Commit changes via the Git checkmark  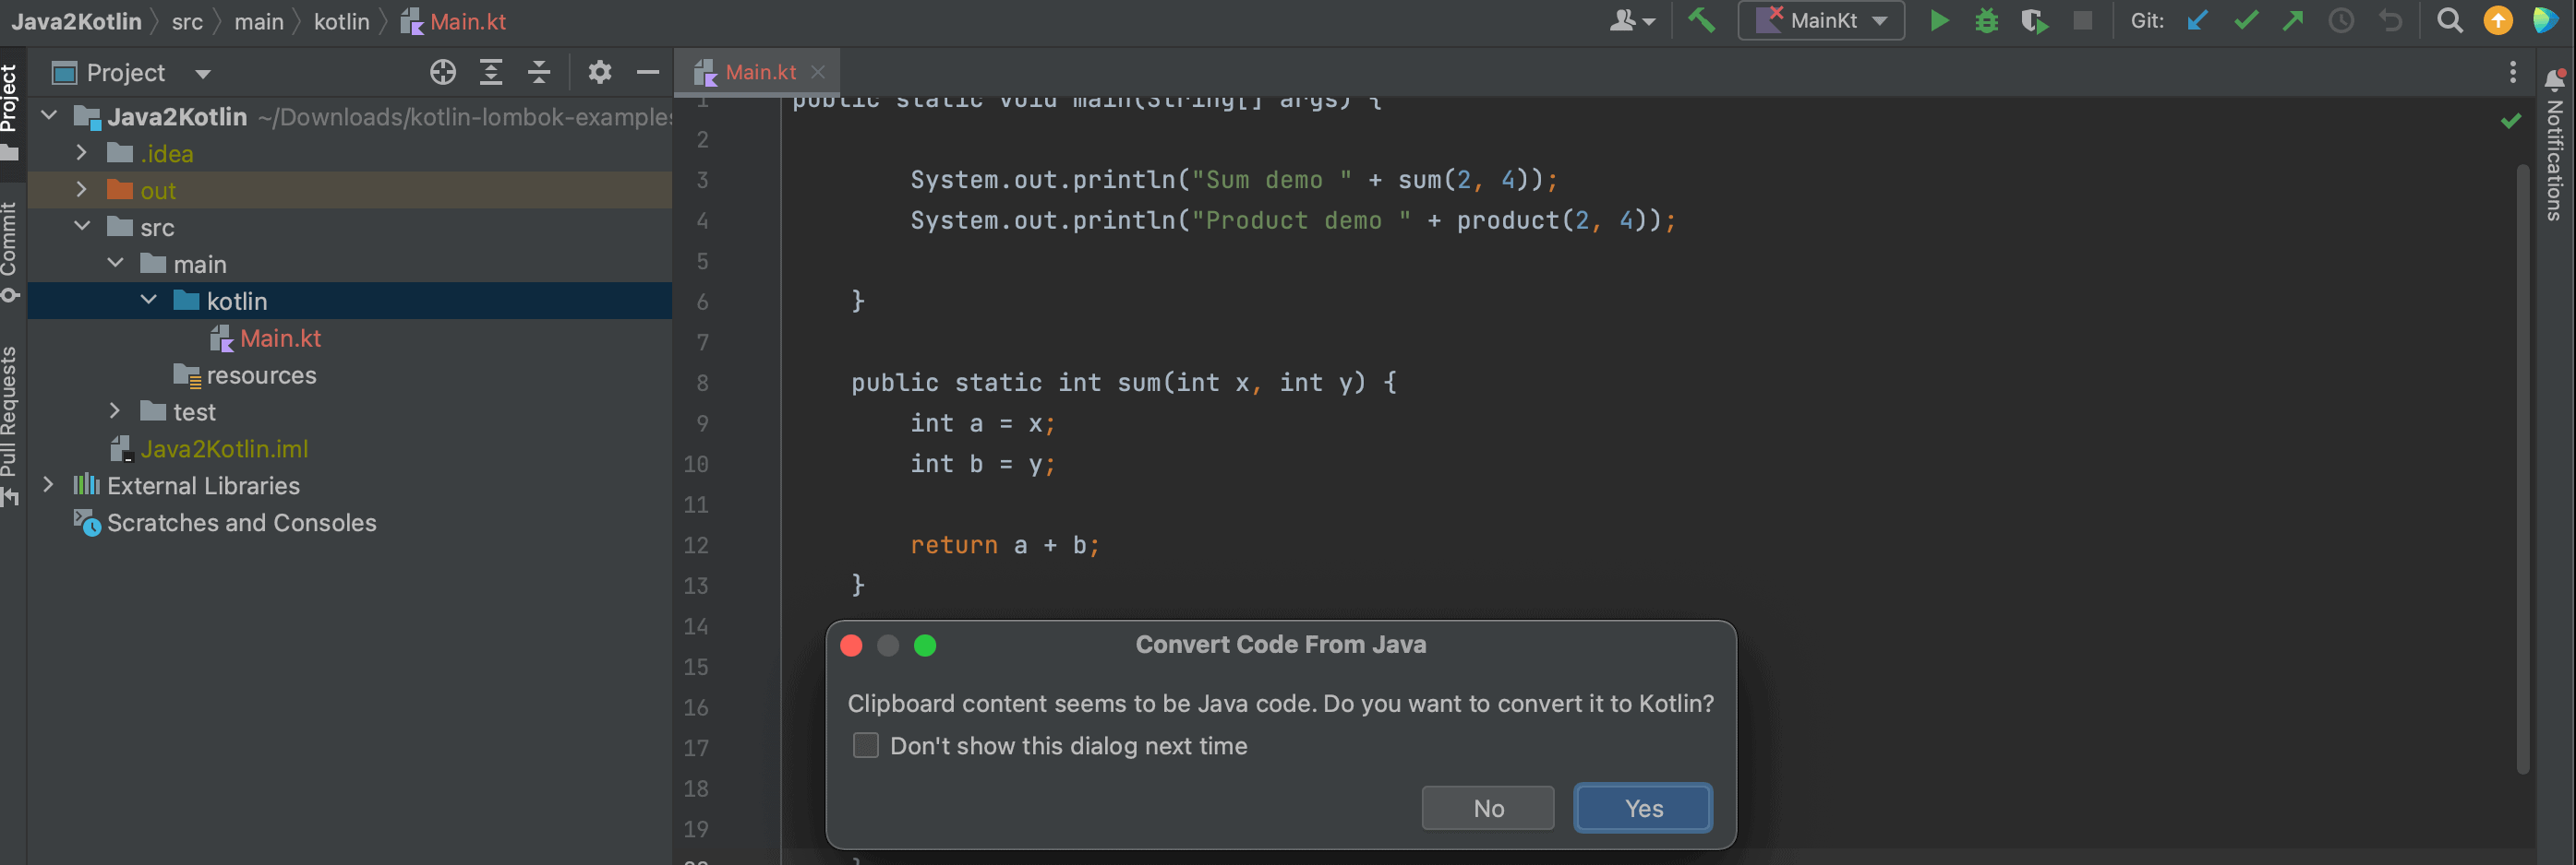2245,20
